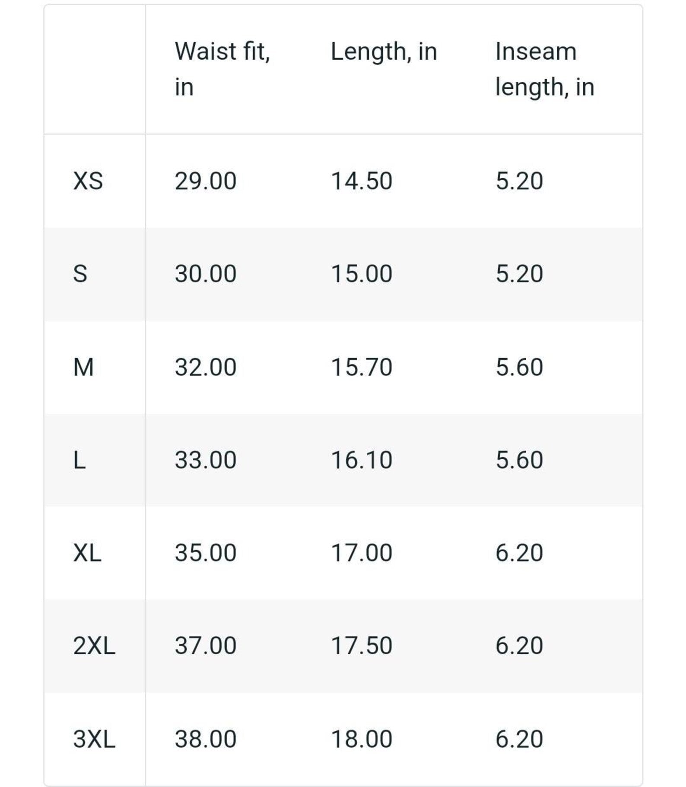Select the 3XL size row label
The image size is (686, 787).
[x=94, y=739]
